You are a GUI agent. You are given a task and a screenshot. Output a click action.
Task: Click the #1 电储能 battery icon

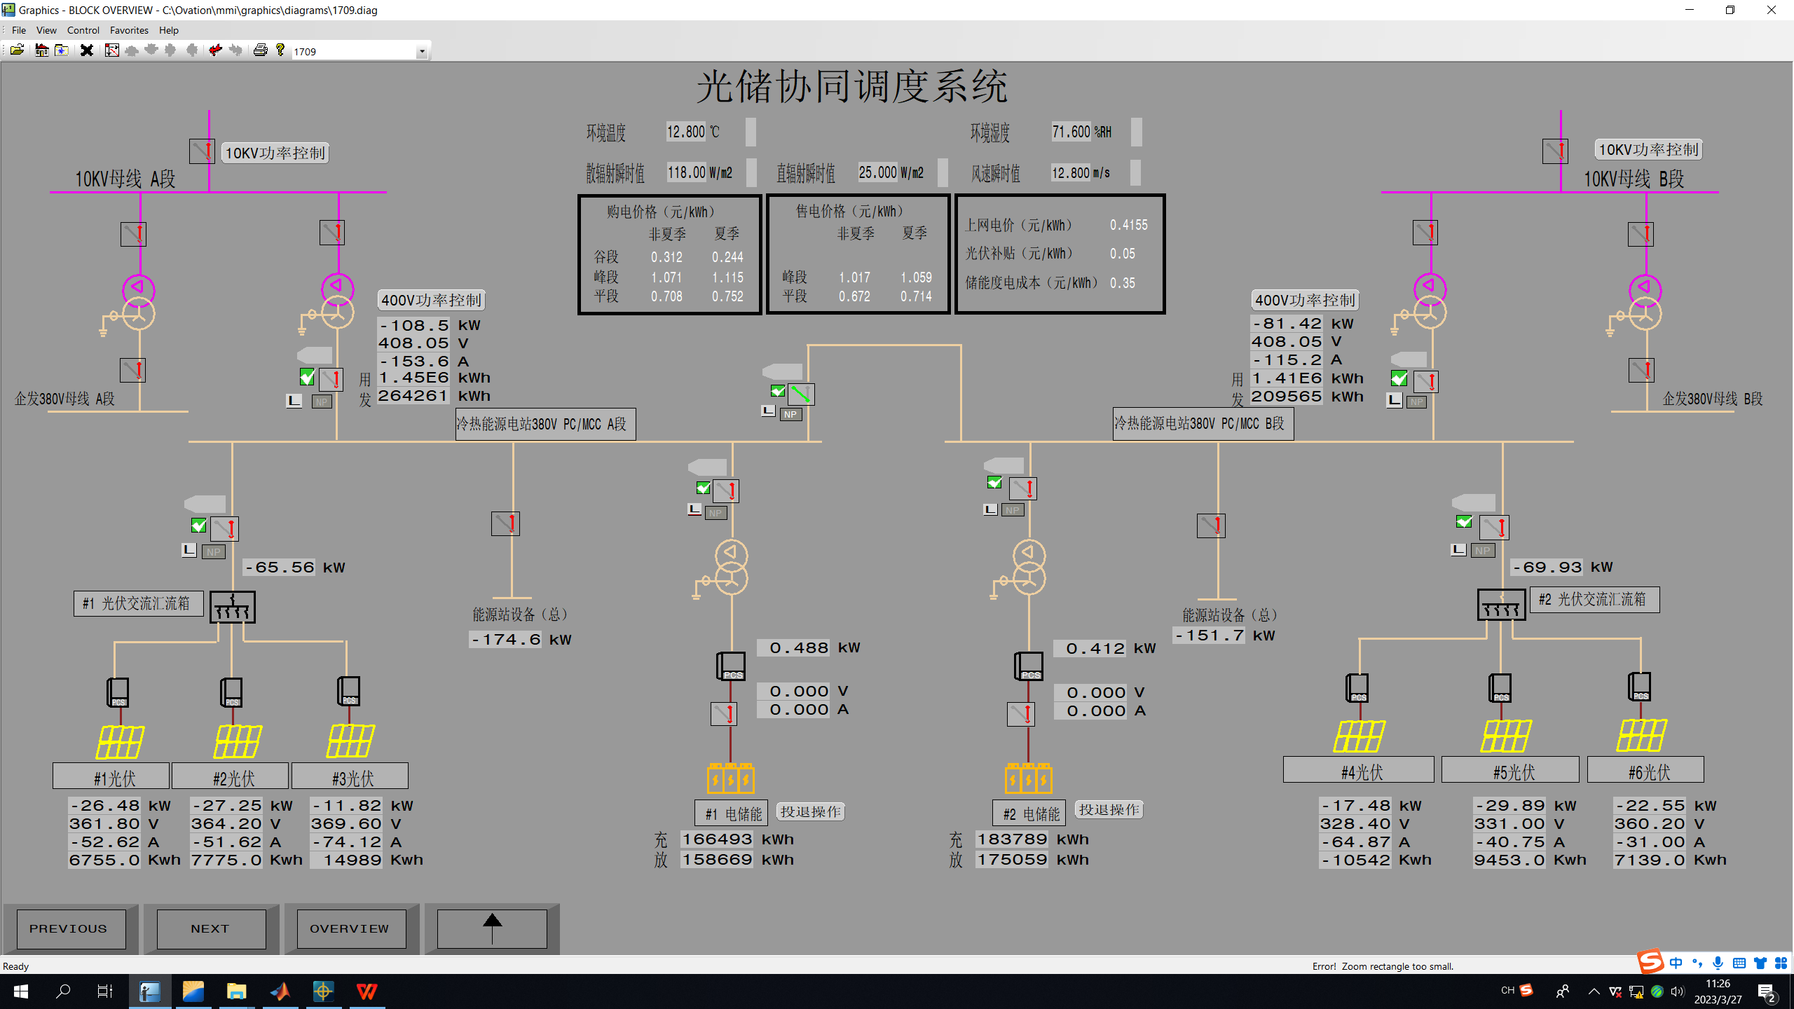731,778
